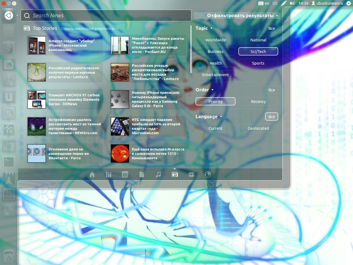Screen dimensions: 353x265
Task: Open Amazon создает убийцу iPhone story
Action: tap(65, 45)
